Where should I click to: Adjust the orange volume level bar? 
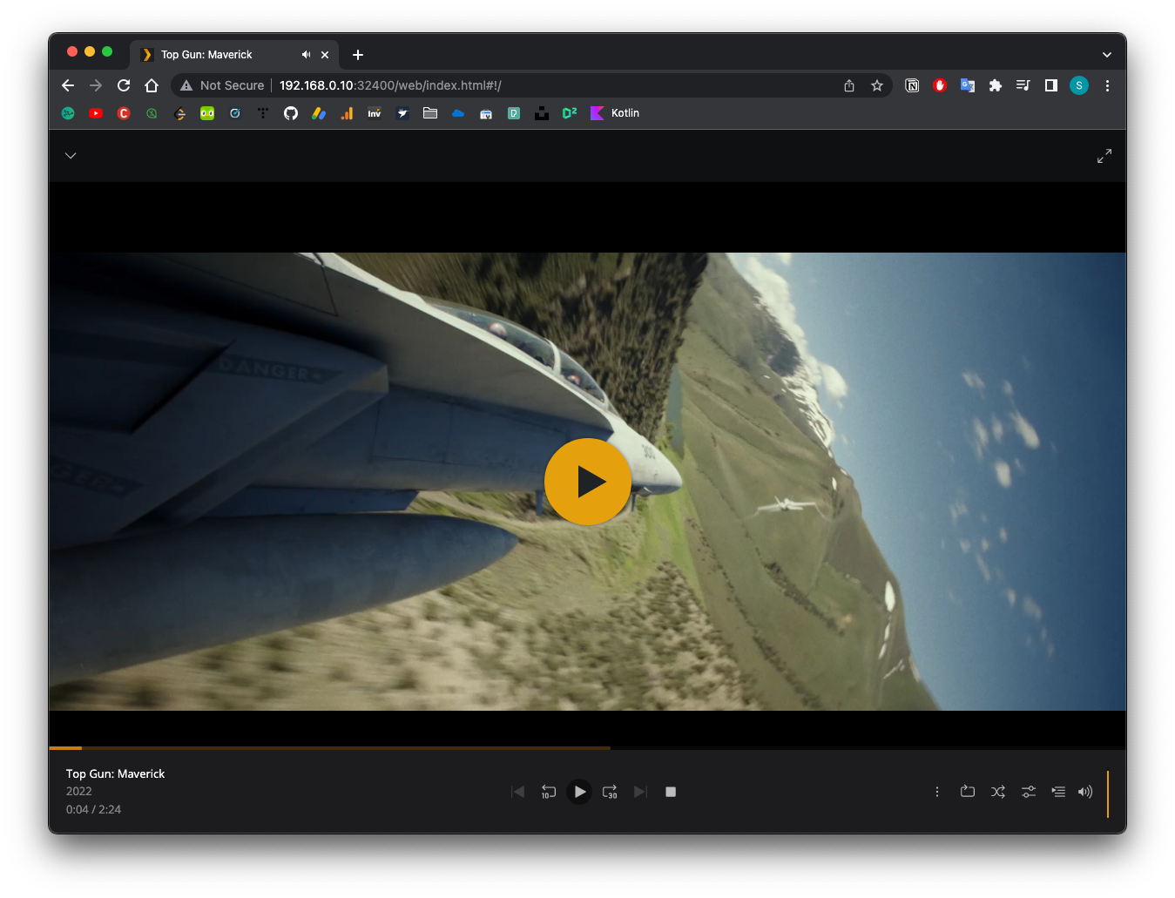(x=1108, y=794)
